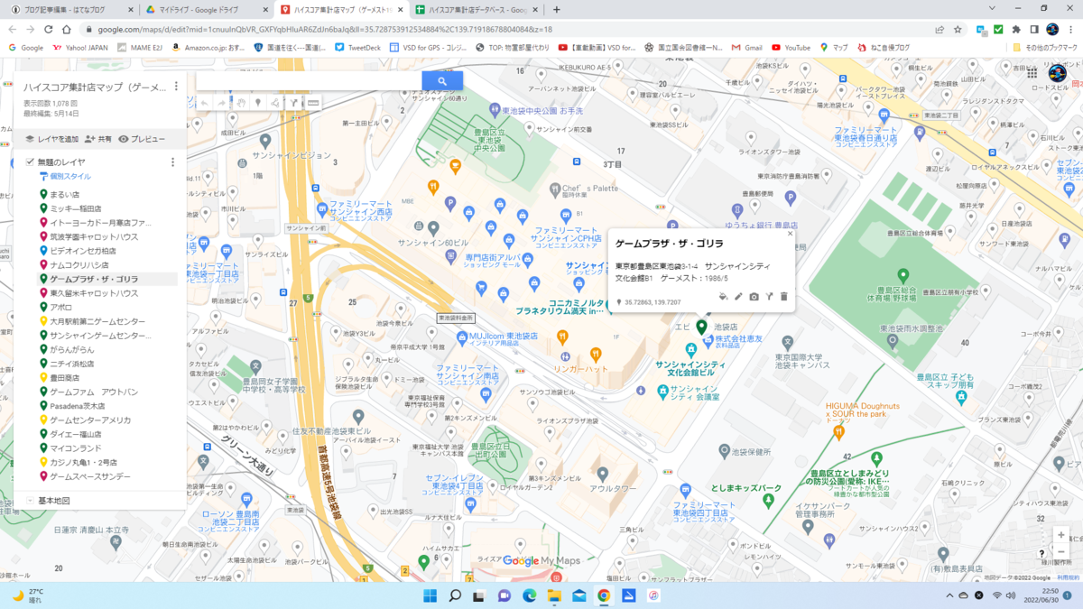
Task: Zoom out the map with minus button
Action: pos(1061,551)
